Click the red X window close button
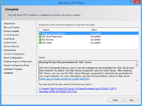This screenshot has height=106, width=142. point(137,2)
